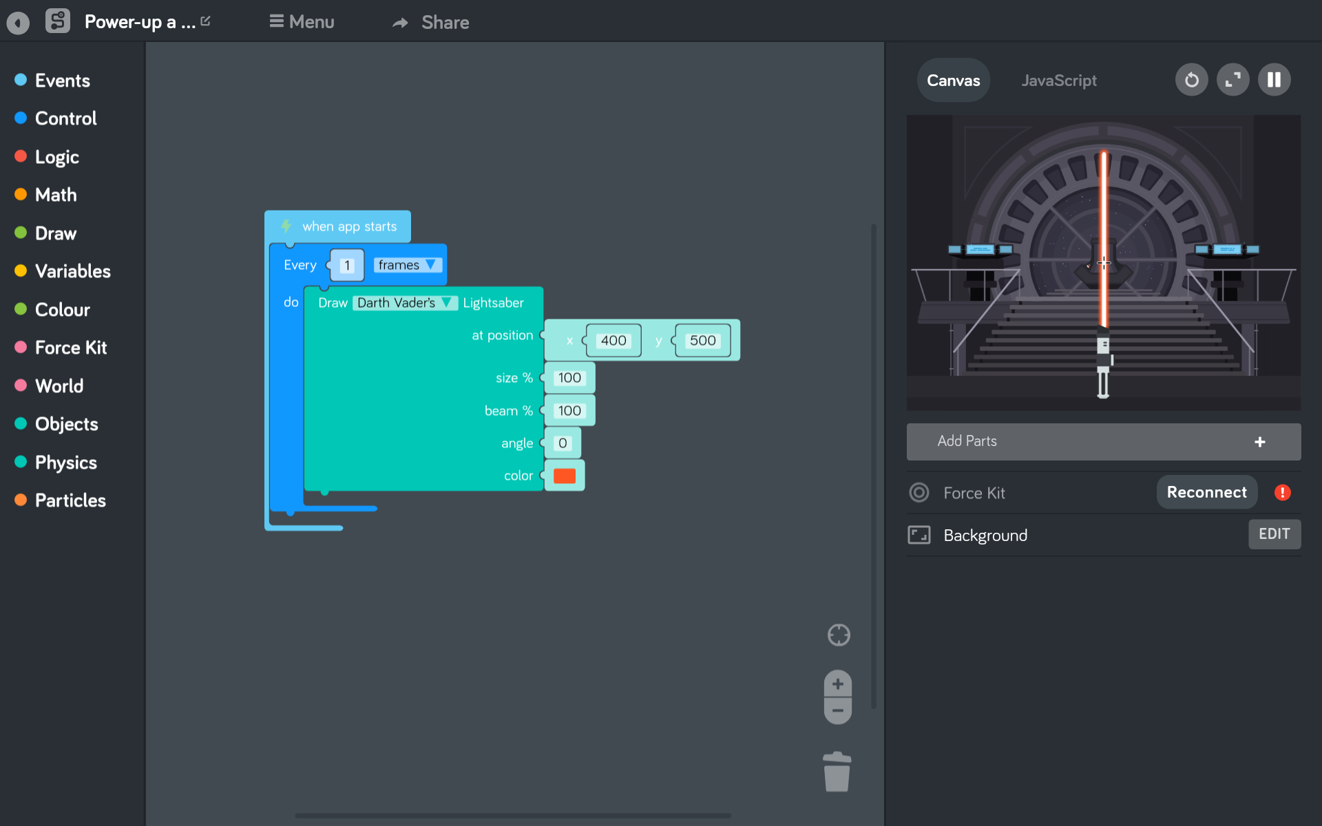1322x826 pixels.
Task: Click the rename project pencil icon
Action: pyautogui.click(x=205, y=21)
